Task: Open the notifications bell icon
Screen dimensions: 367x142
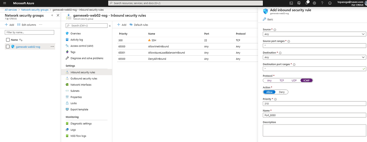Action: 307,3
